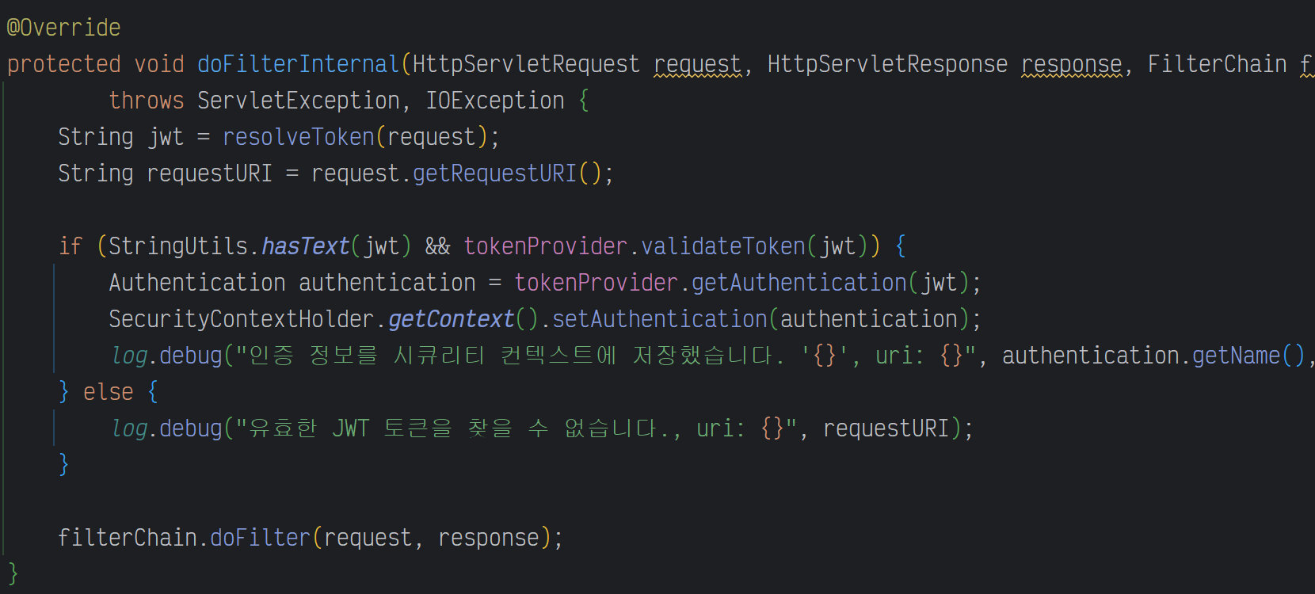Click the doFilter method call
1315x594 pixels.
pos(260,538)
